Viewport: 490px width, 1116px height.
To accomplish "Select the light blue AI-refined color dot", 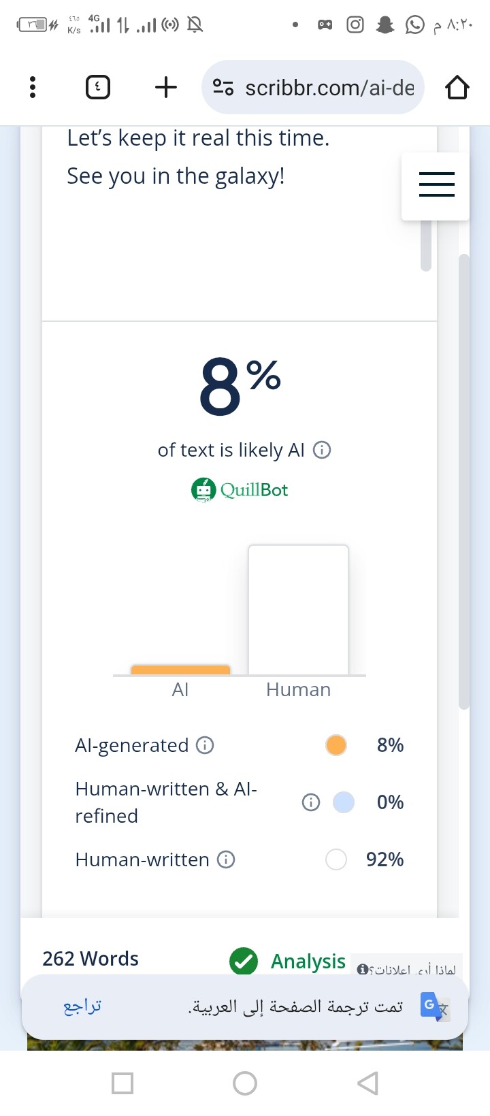I will (343, 802).
